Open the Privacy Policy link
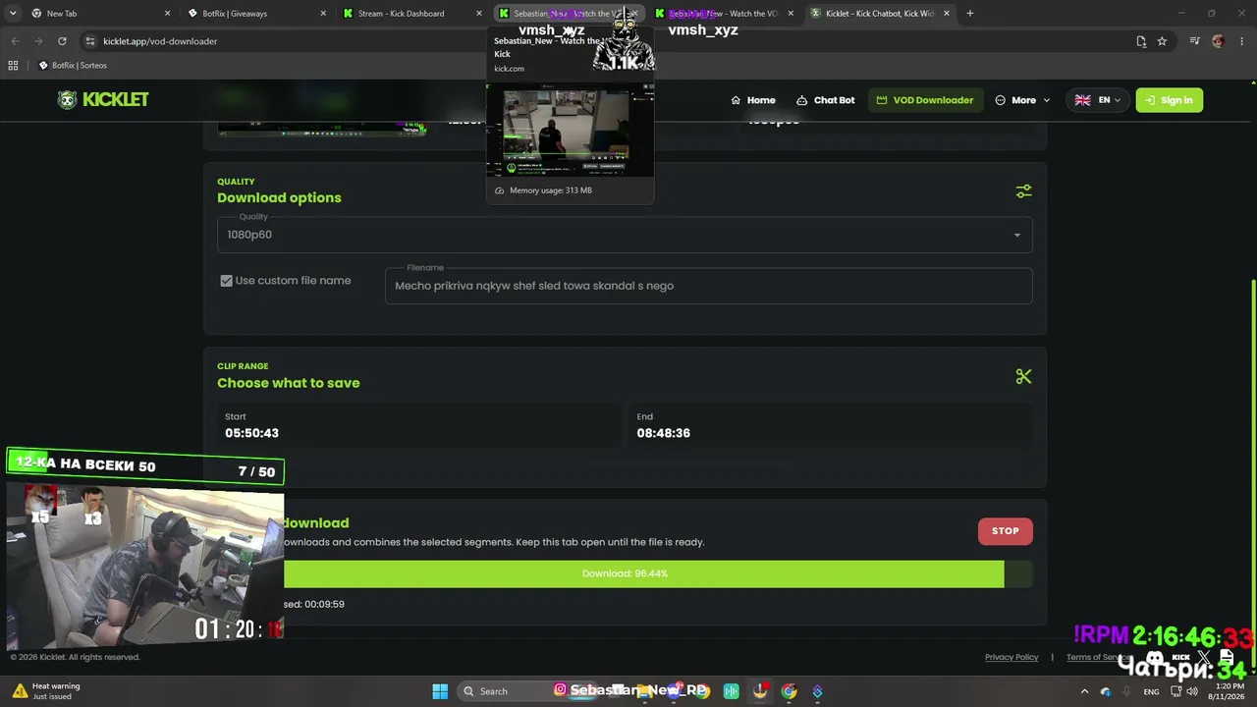This screenshot has height=707, width=1257. [1011, 657]
